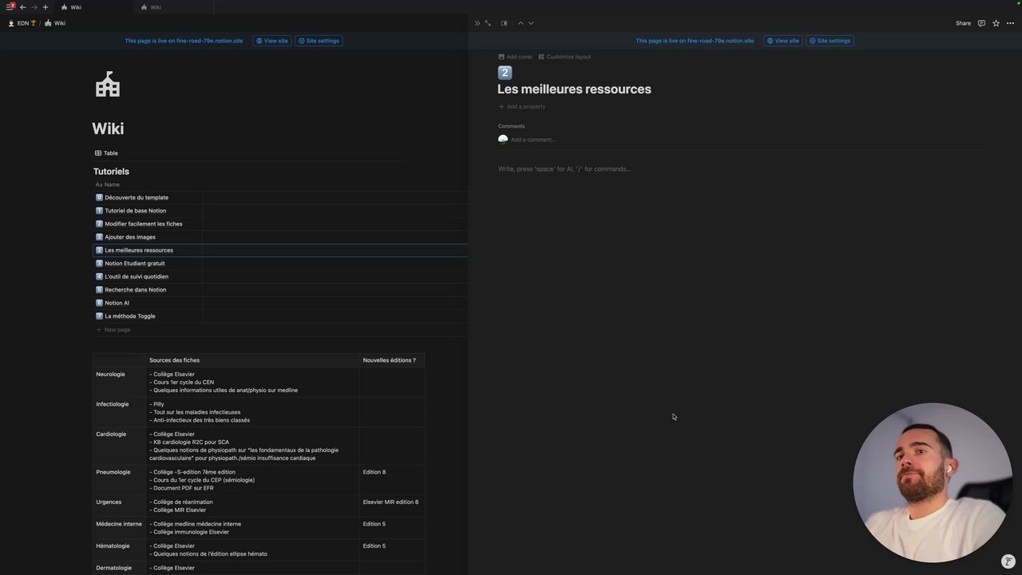The image size is (1022, 575).
Task: Favorite the page with star icon
Action: (x=996, y=23)
